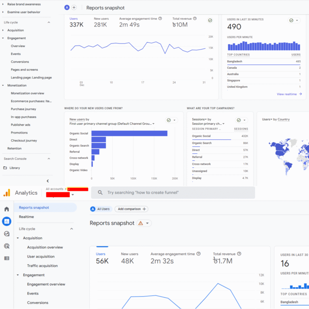Image resolution: width=309 pixels, height=309 pixels.
Task: Click the Reports bar-chart icon
Action: point(6,221)
